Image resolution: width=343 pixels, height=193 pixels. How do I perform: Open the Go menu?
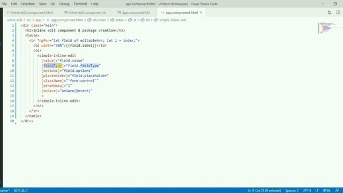(x=53, y=4)
